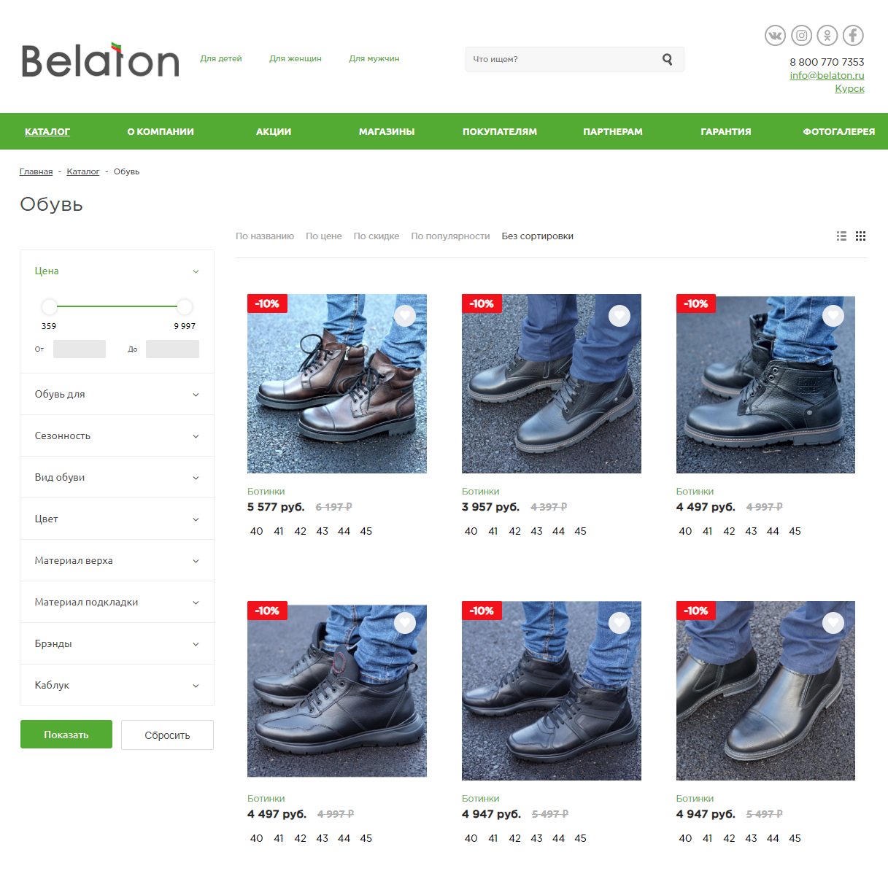Open the Odnoklassniki social icon
Screen dimensions: 888x879
coord(827,35)
